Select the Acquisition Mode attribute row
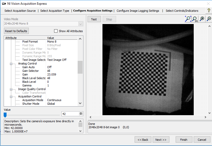Viewport: 212px width, 146px height. [41, 100]
